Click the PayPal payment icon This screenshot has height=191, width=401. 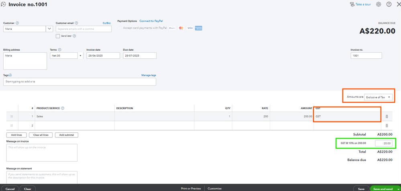click(x=172, y=28)
